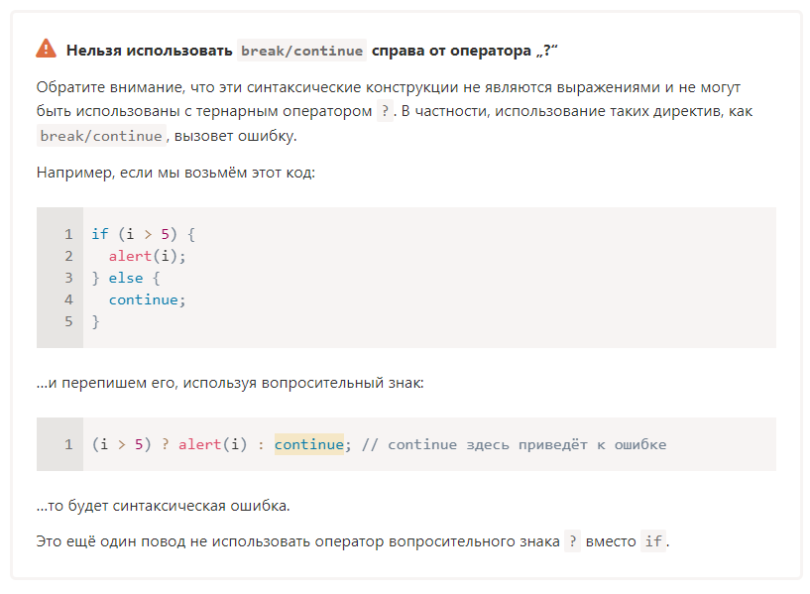Click line number 1 of the ternary block

tap(68, 444)
